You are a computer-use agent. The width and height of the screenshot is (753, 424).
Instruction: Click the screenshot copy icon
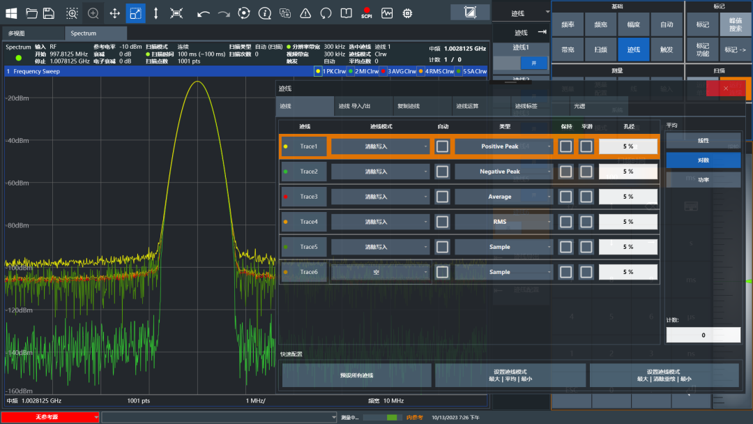[285, 13]
